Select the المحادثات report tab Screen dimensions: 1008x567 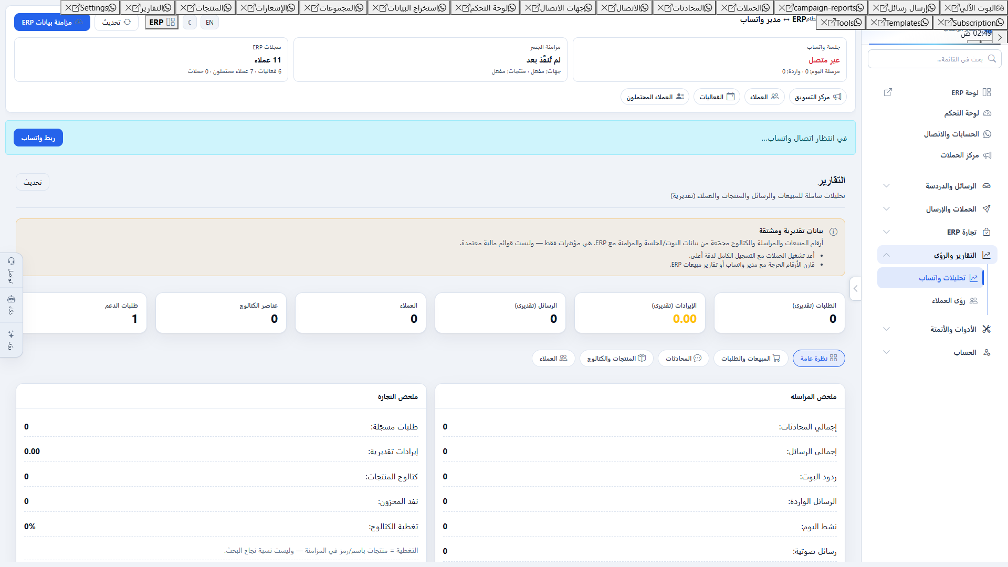[x=683, y=359]
